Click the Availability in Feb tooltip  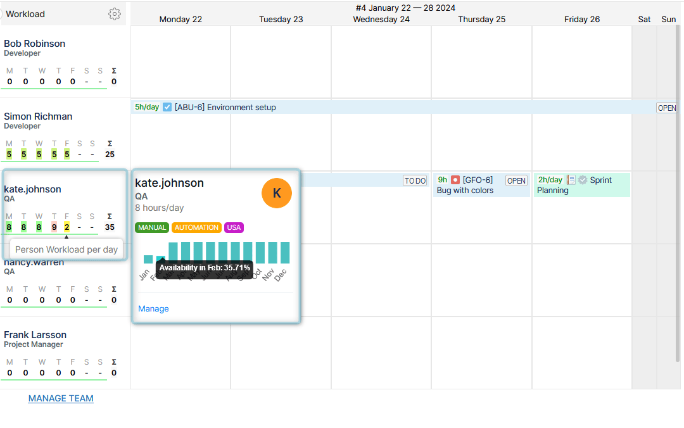pyautogui.click(x=204, y=268)
